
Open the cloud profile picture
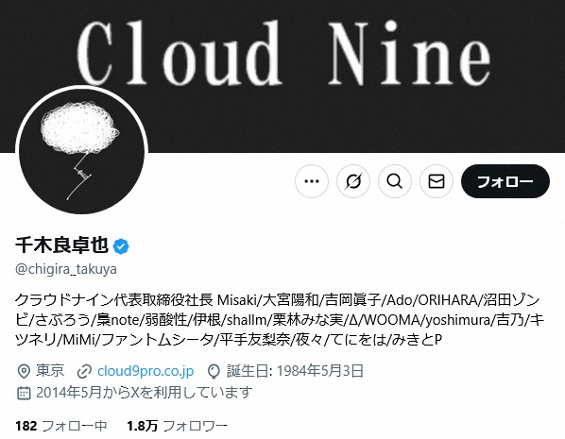coord(82,150)
